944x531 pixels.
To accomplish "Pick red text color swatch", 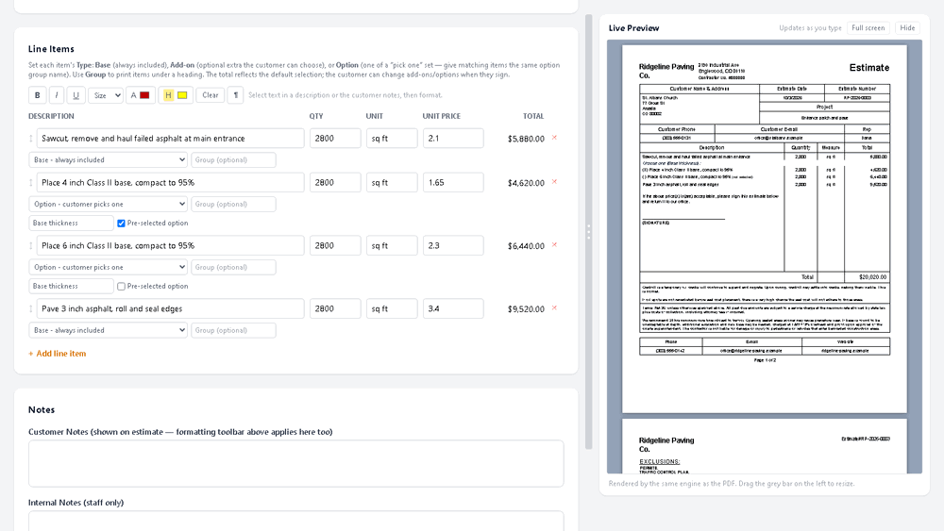I will [x=144, y=95].
